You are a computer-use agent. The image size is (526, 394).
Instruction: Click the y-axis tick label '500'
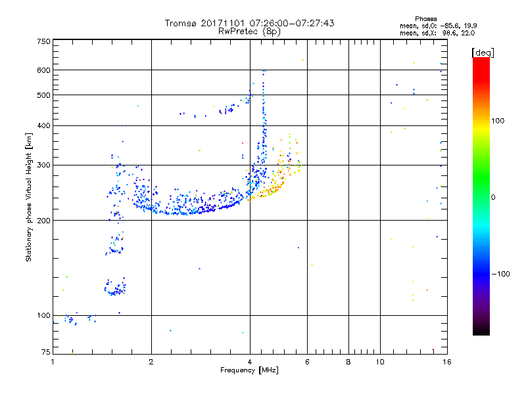[x=44, y=95]
